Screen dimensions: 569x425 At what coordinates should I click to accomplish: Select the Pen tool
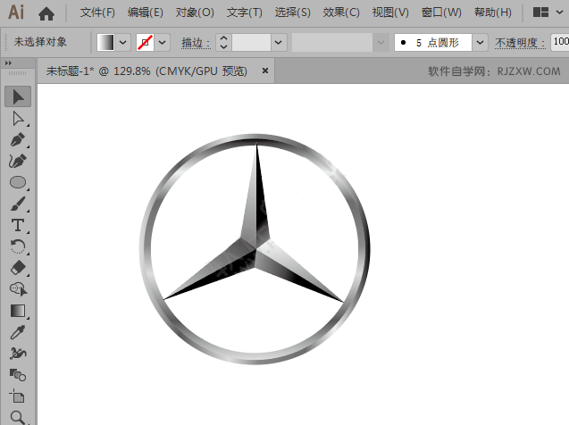tap(18, 140)
